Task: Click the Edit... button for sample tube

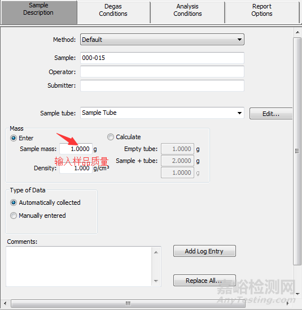Action: pyautogui.click(x=271, y=114)
